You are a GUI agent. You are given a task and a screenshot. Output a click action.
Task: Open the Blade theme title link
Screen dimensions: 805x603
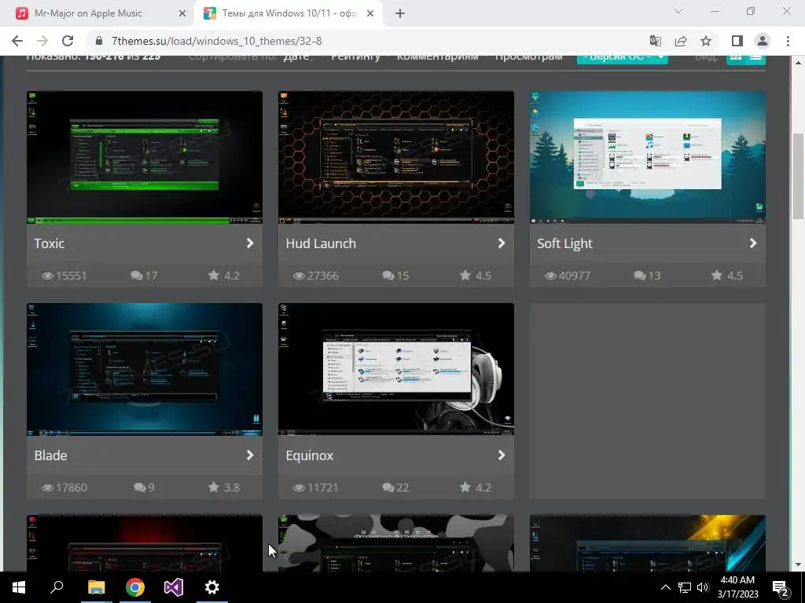tap(51, 455)
